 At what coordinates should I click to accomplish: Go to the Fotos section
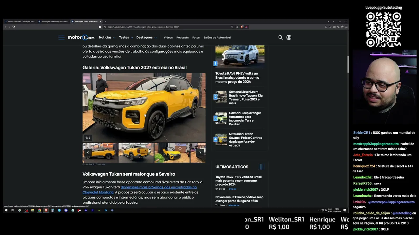(x=196, y=38)
